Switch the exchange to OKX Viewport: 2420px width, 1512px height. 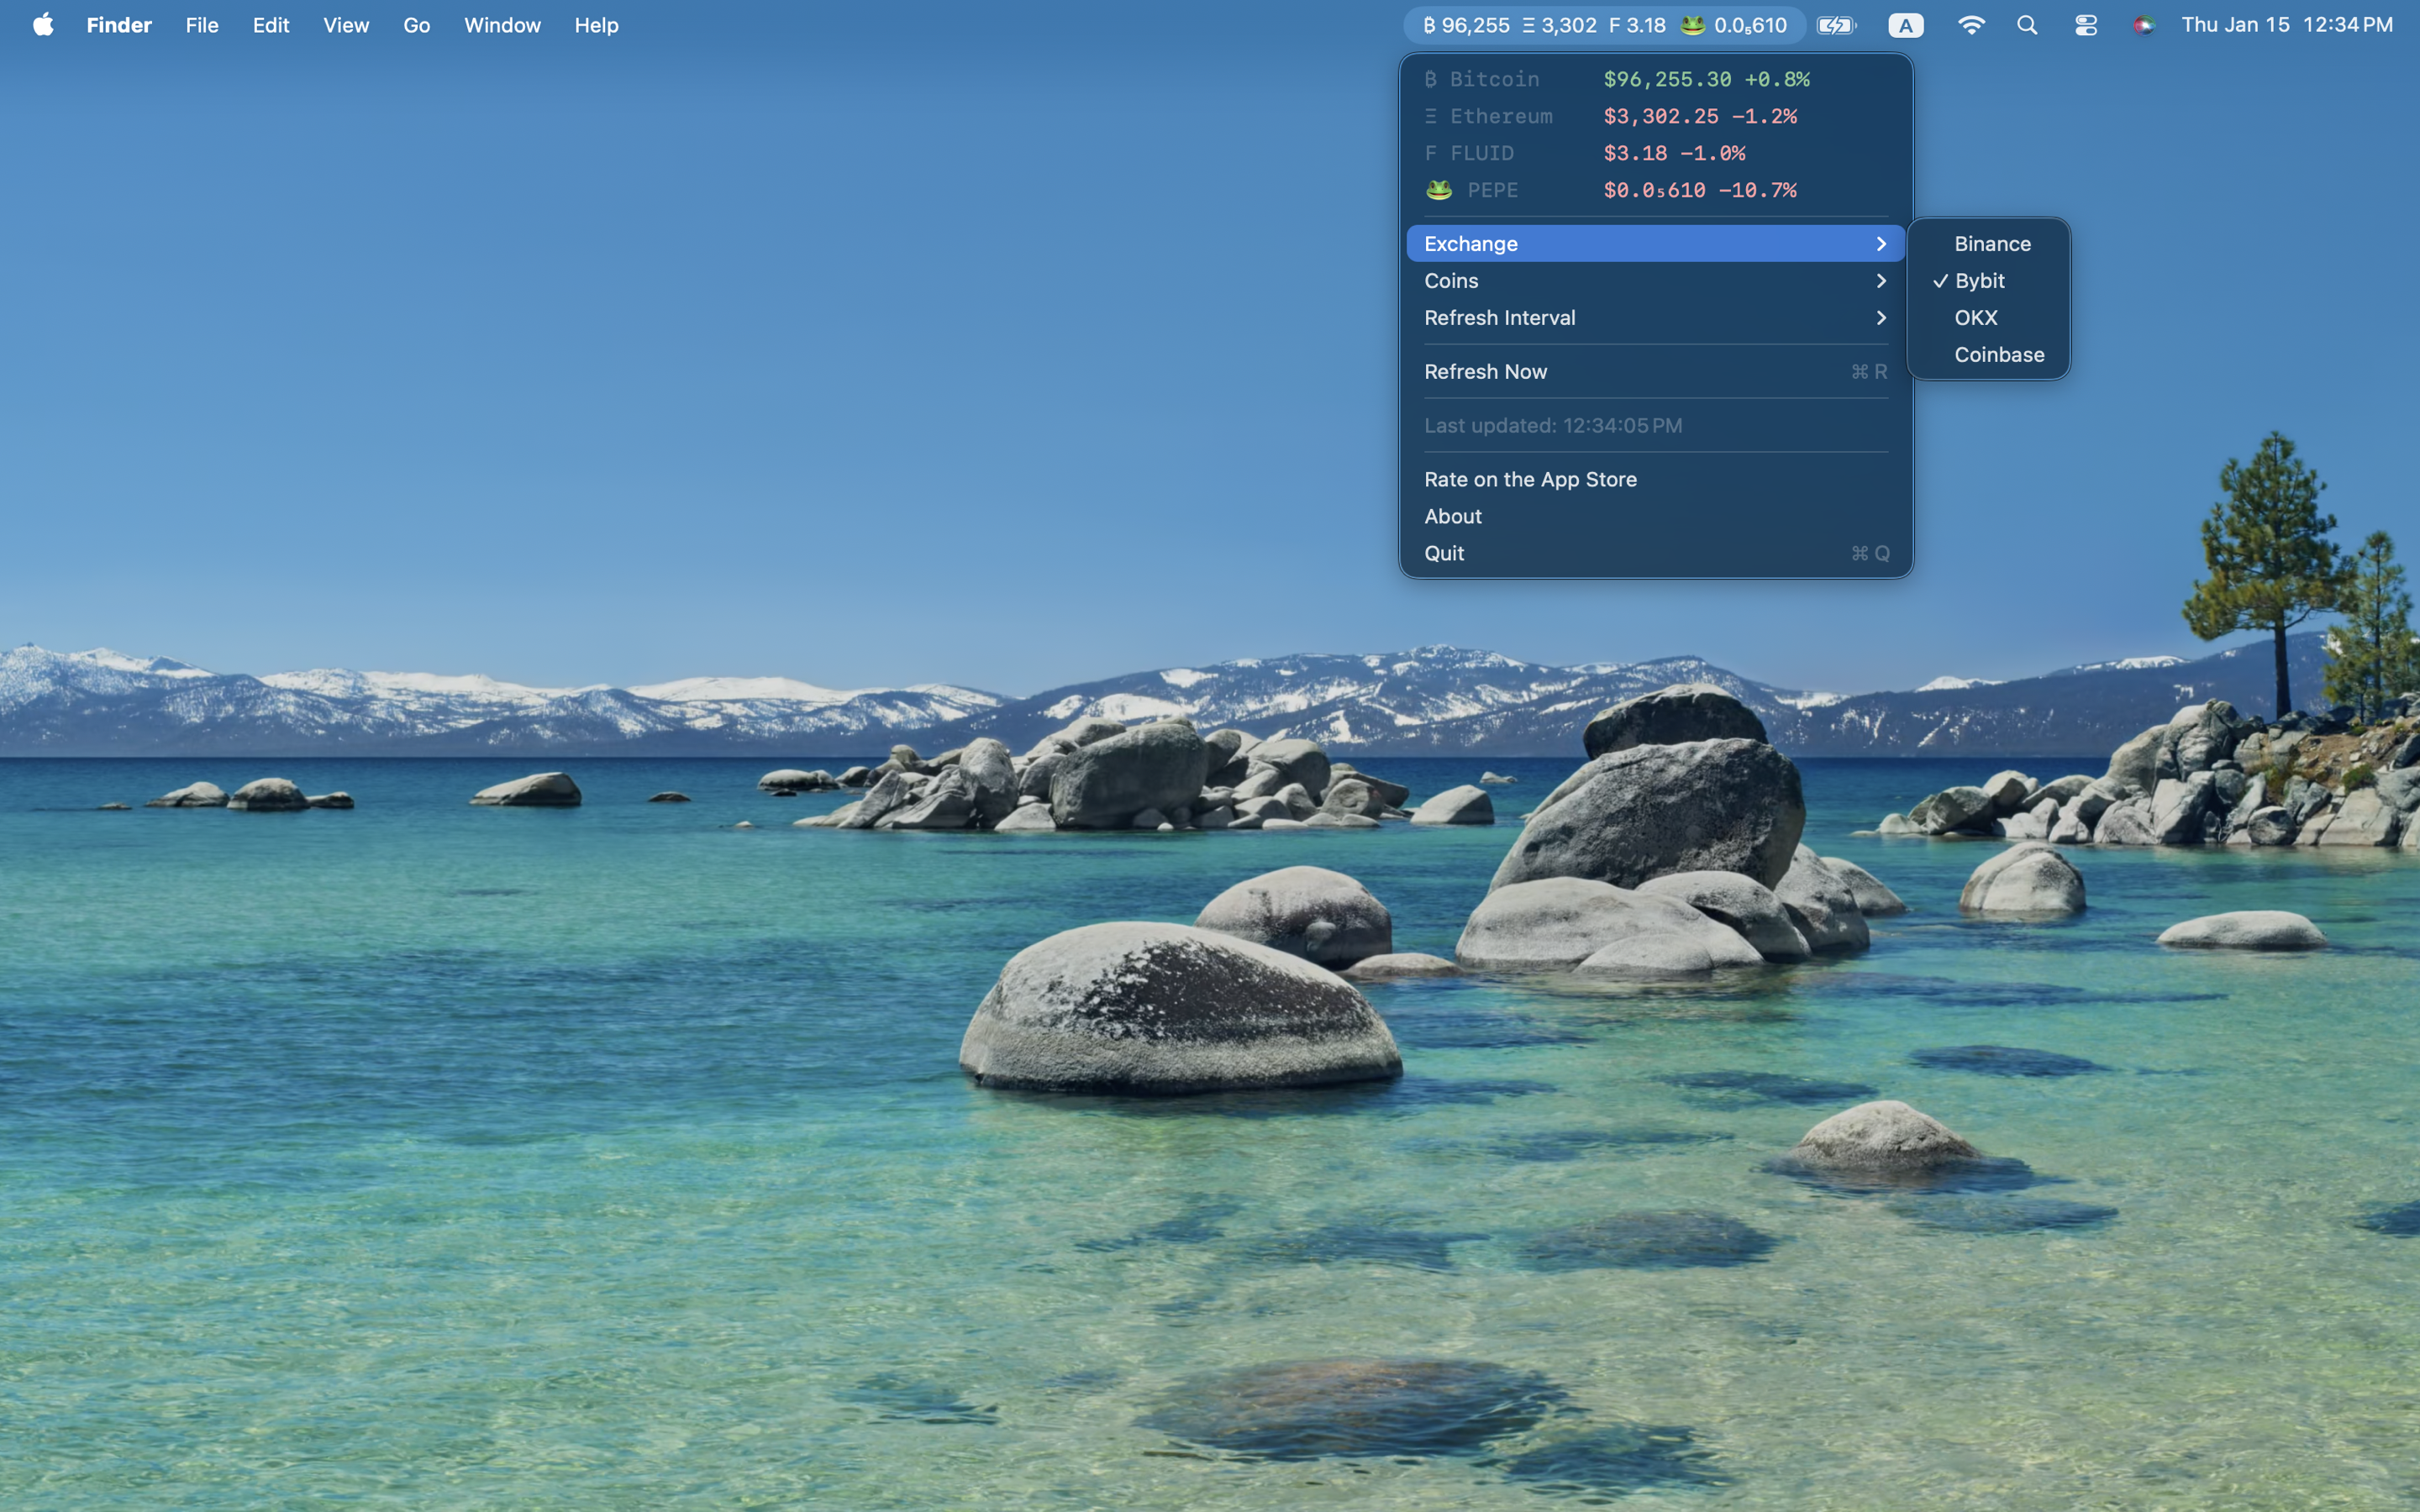tap(1976, 318)
